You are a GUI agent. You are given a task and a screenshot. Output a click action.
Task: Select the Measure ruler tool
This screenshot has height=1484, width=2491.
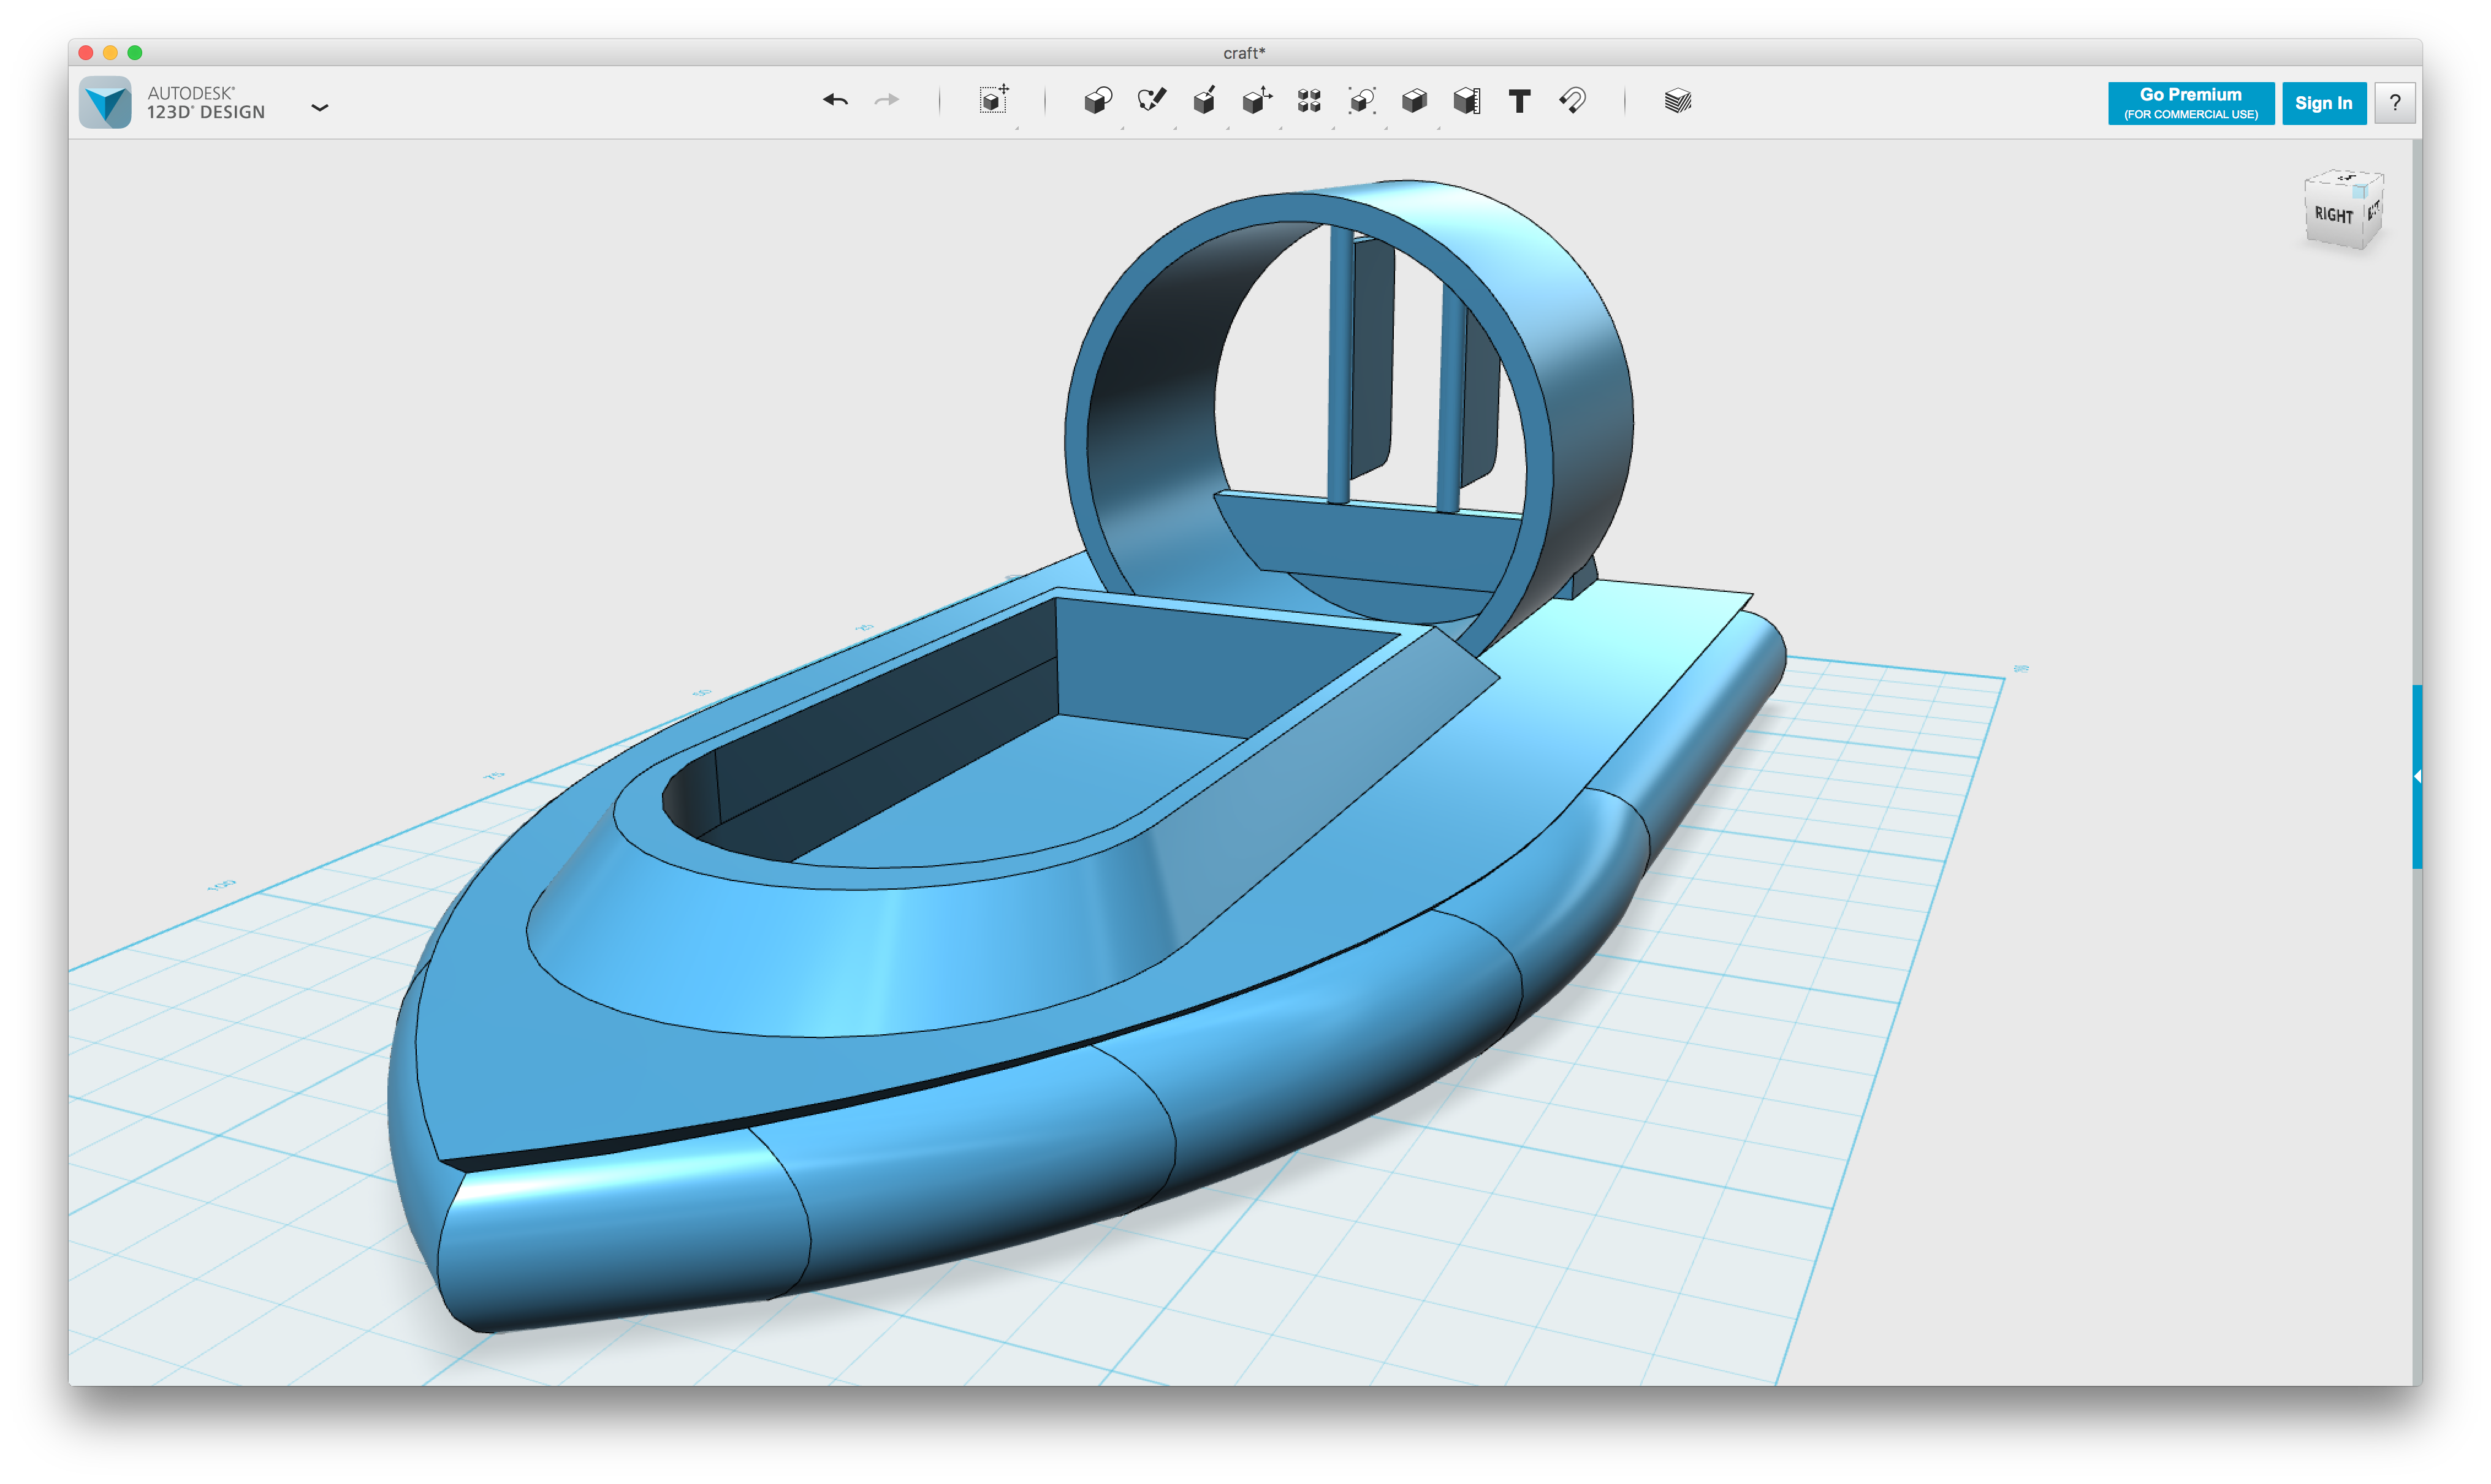click(x=1467, y=101)
